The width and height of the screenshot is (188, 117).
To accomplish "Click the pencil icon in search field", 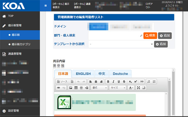I will point(141,36).
